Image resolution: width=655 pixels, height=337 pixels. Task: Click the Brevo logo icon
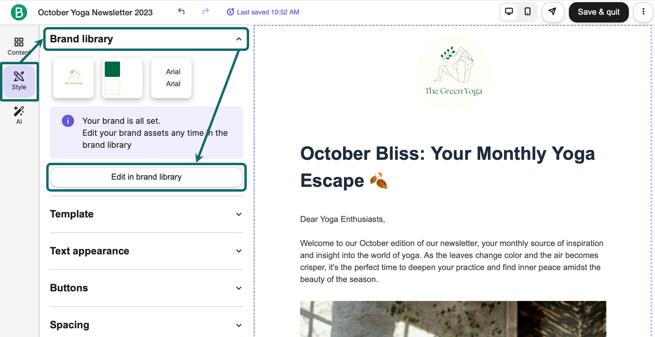19,12
